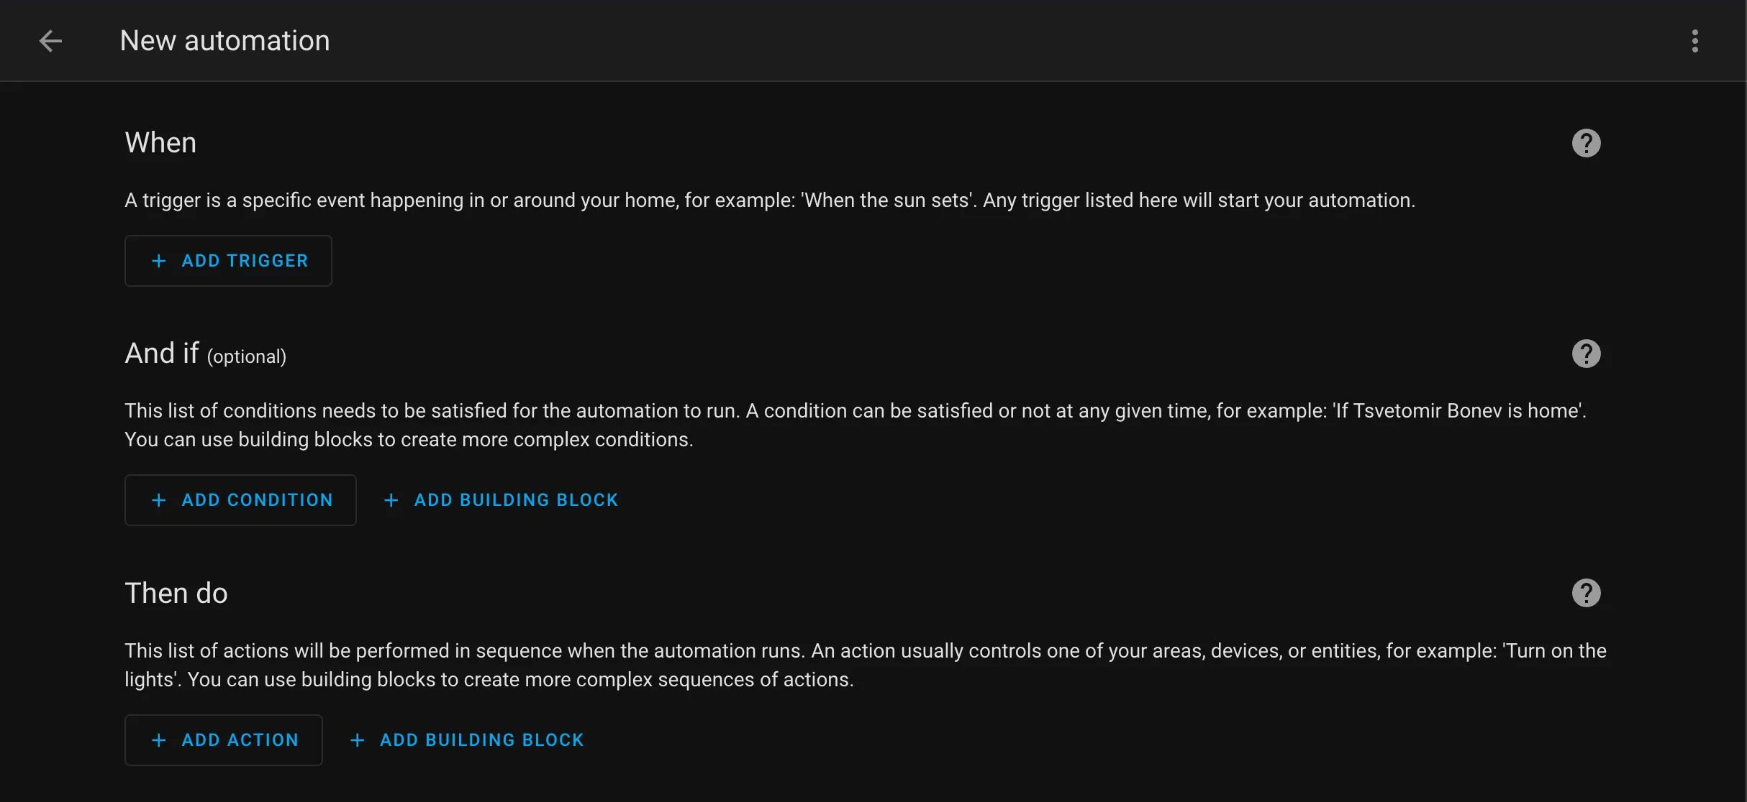Click the plus icon beside Add Condition
Screen dimensions: 1747x802
tap(159, 500)
